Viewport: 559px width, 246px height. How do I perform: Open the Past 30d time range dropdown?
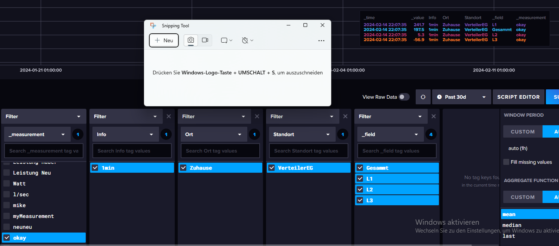point(461,97)
